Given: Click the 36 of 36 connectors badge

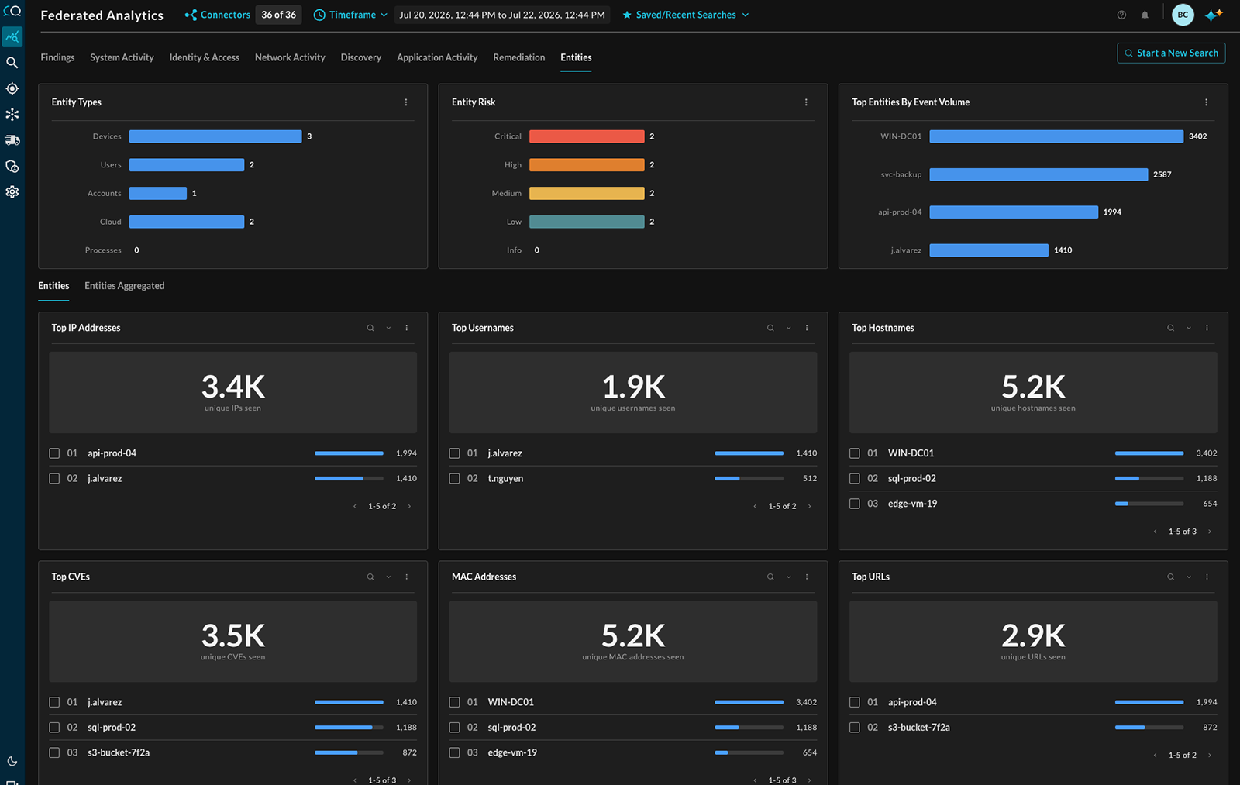Looking at the screenshot, I should click(278, 15).
